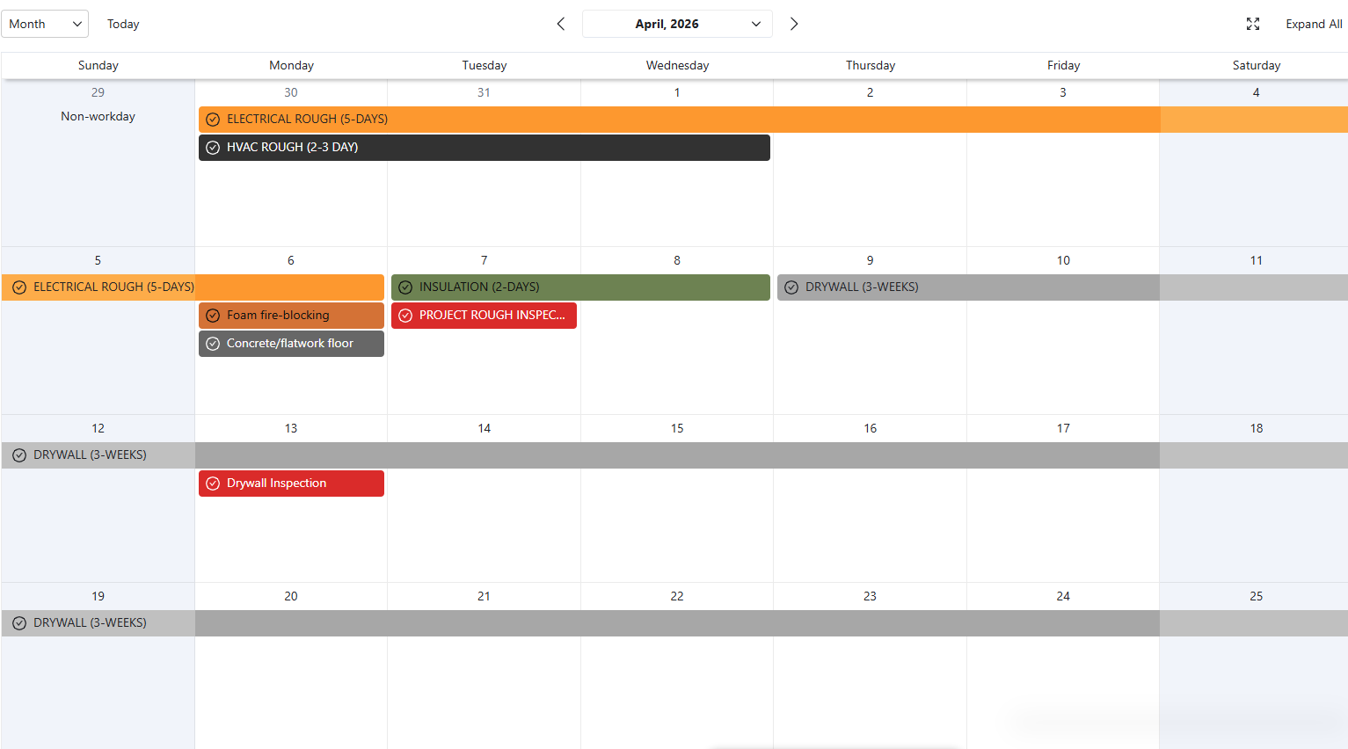Open DRYWALL (3-WEEKS) bar in April 19 week
Screen dimensions: 1348x749
click(674, 623)
